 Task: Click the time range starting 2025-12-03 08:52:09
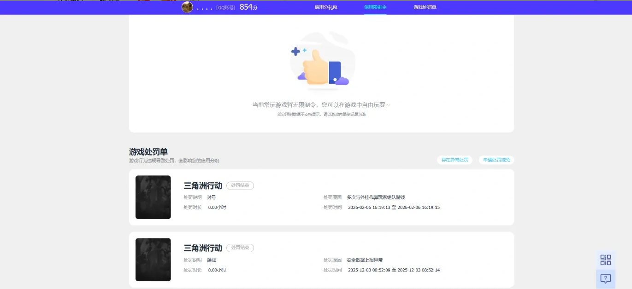coord(394,270)
